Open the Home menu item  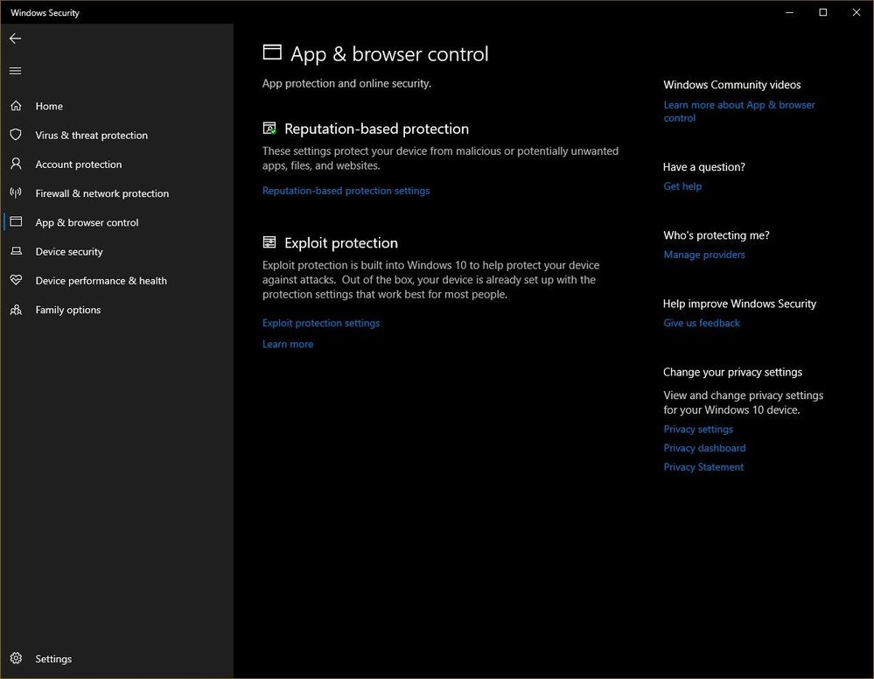[x=116, y=106]
